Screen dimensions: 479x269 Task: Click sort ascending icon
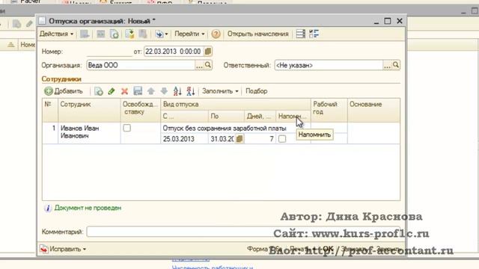pyautogui.click(x=177, y=91)
